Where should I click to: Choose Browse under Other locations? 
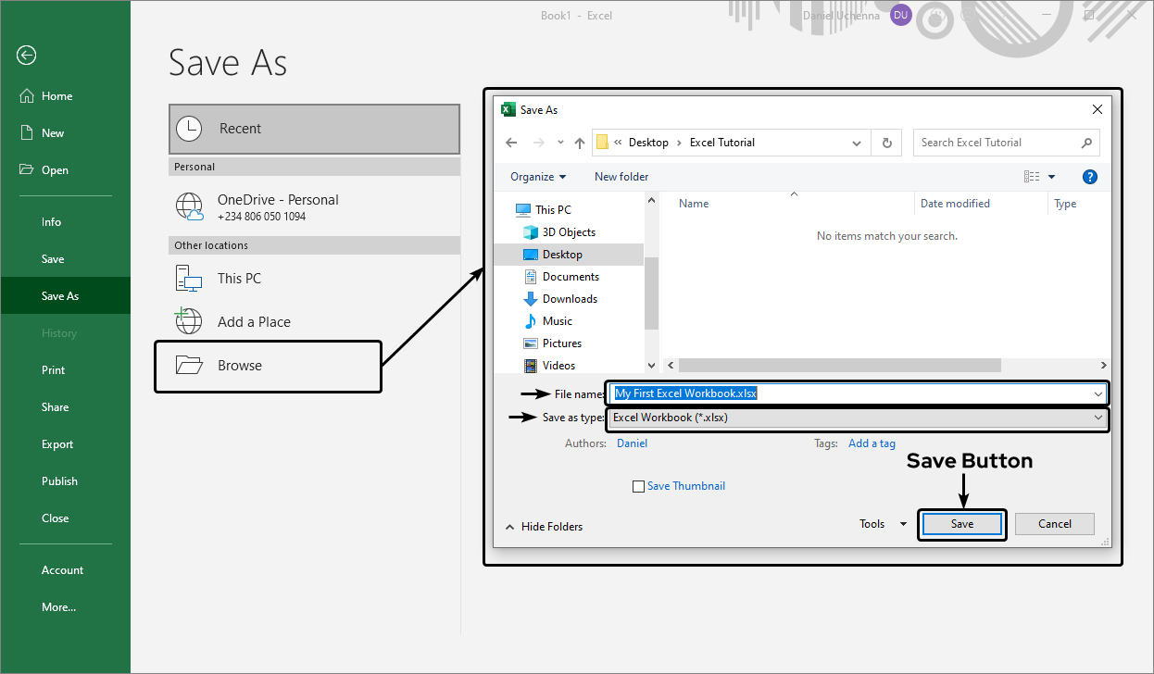240,366
